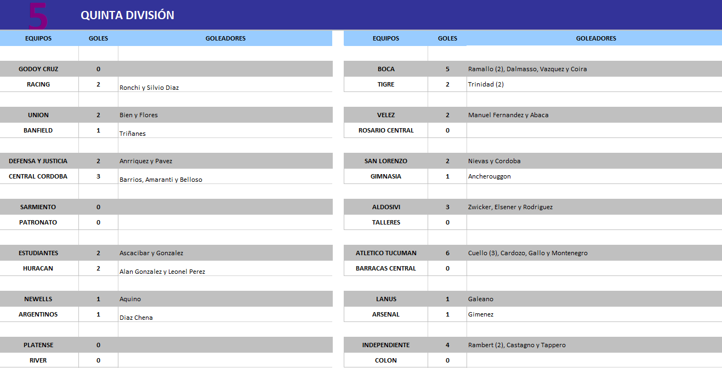The image size is (722, 368).
Task: Select the COLON team cell
Action: pyautogui.click(x=386, y=360)
